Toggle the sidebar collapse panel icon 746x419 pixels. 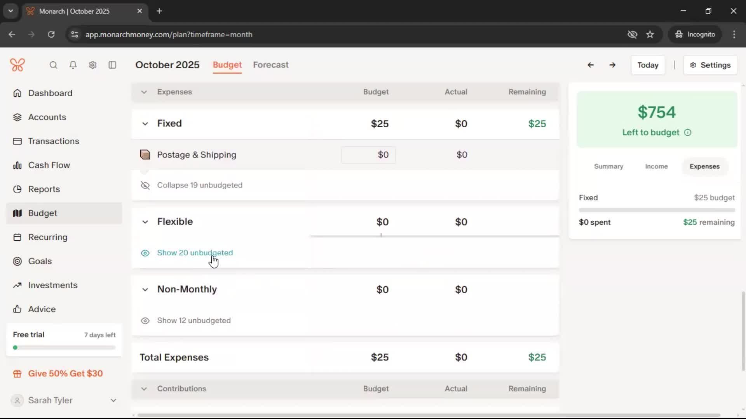[112, 65]
